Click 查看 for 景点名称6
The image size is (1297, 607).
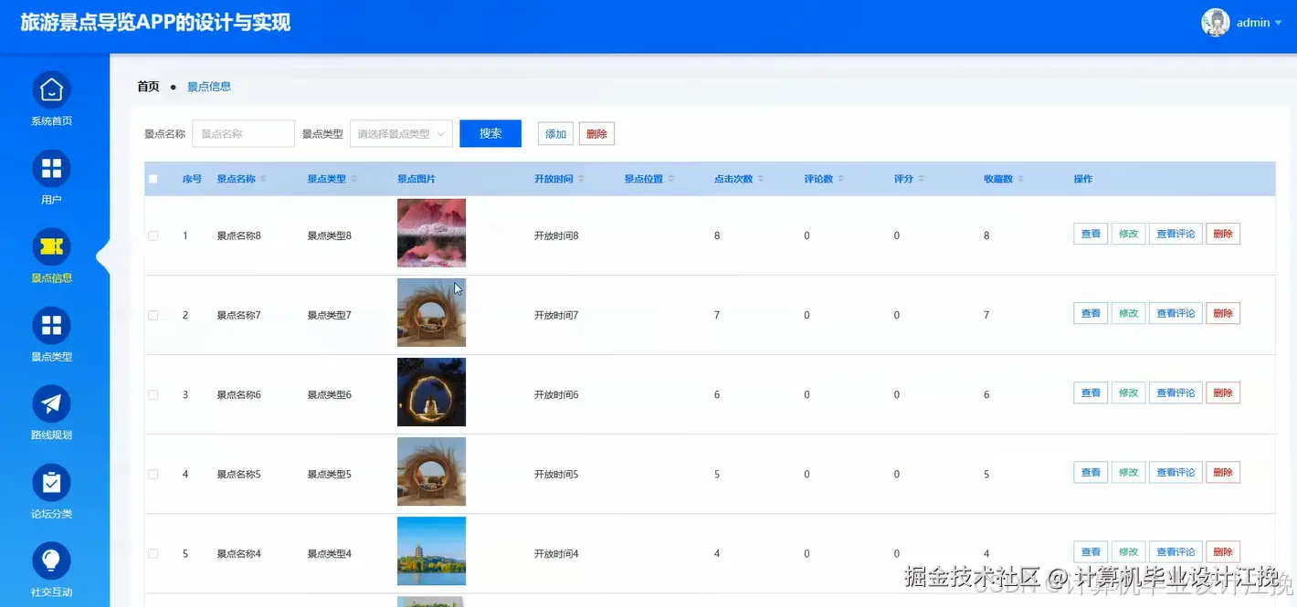coord(1091,392)
